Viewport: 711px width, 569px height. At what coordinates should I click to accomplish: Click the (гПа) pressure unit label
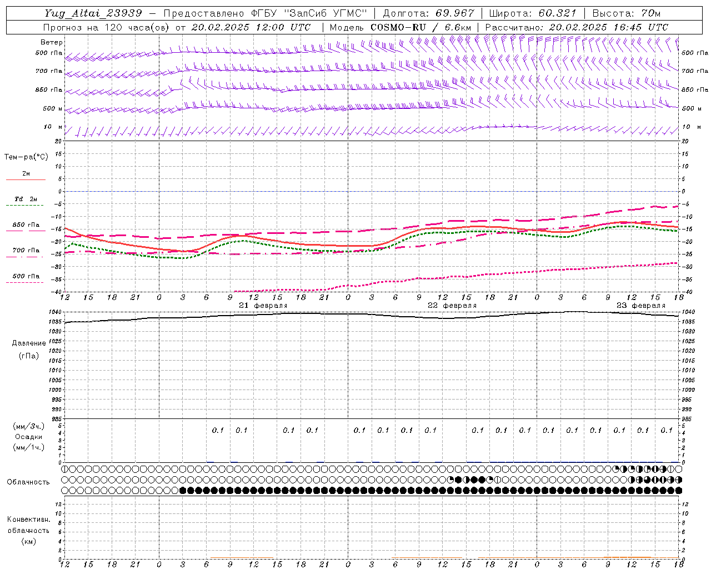[x=29, y=356]
